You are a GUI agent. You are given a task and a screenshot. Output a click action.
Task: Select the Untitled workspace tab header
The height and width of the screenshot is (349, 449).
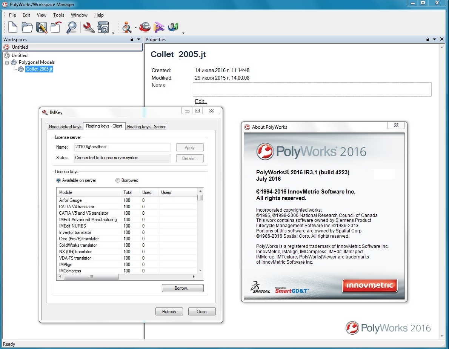[x=72, y=47]
